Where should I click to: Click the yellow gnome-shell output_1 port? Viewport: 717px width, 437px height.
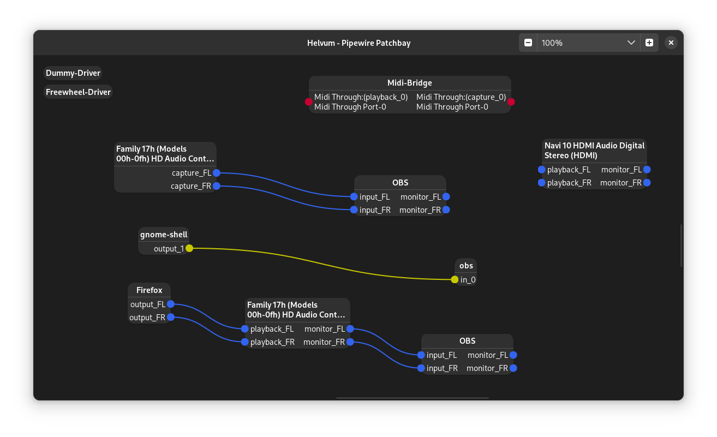189,248
